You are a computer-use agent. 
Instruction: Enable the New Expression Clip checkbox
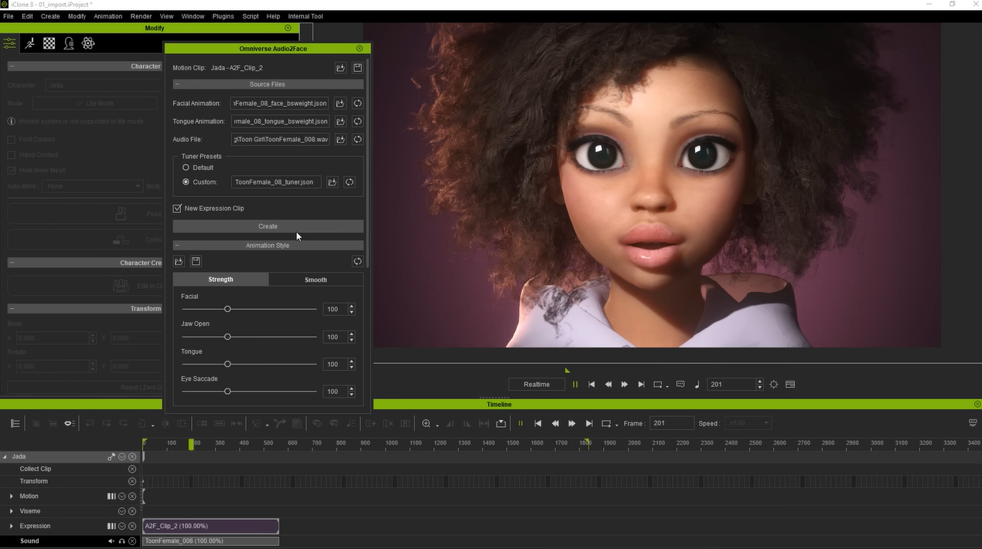[177, 208]
